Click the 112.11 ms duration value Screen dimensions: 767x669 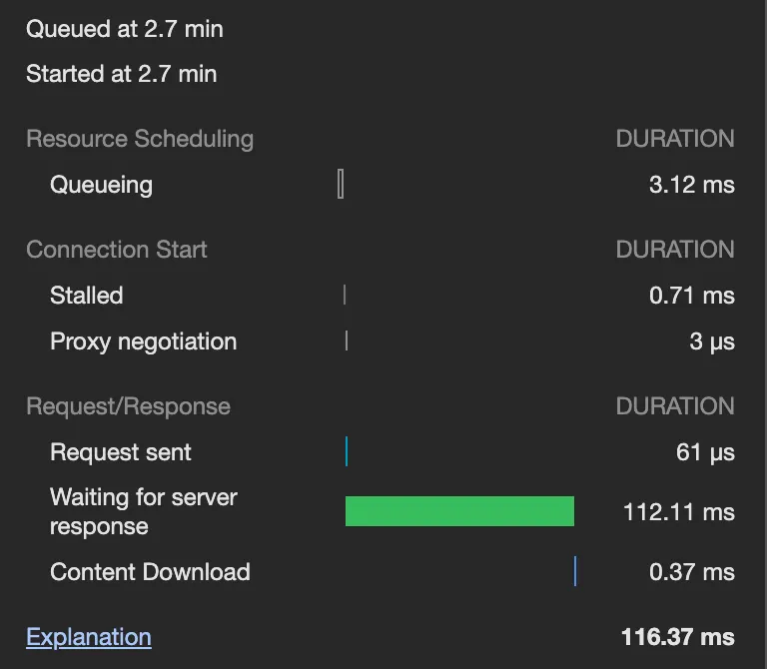[x=679, y=512]
